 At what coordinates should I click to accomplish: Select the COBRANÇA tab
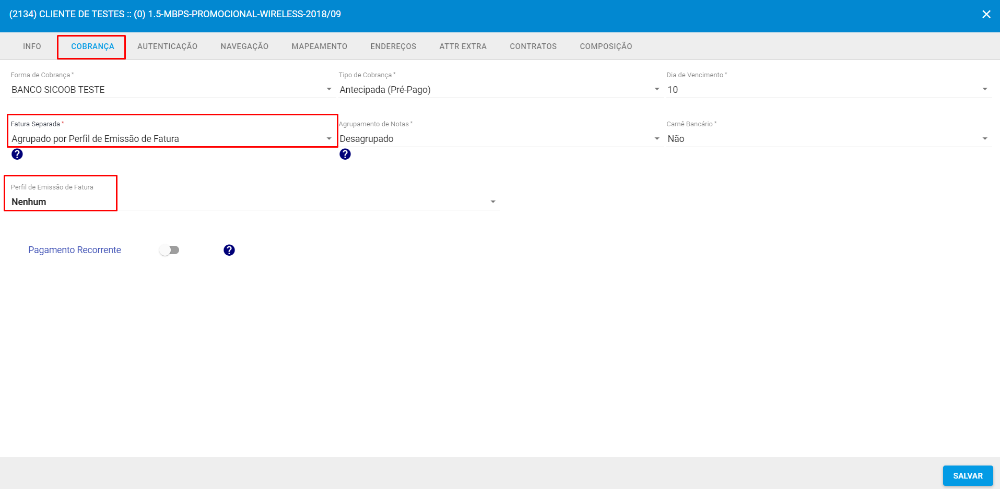point(92,46)
